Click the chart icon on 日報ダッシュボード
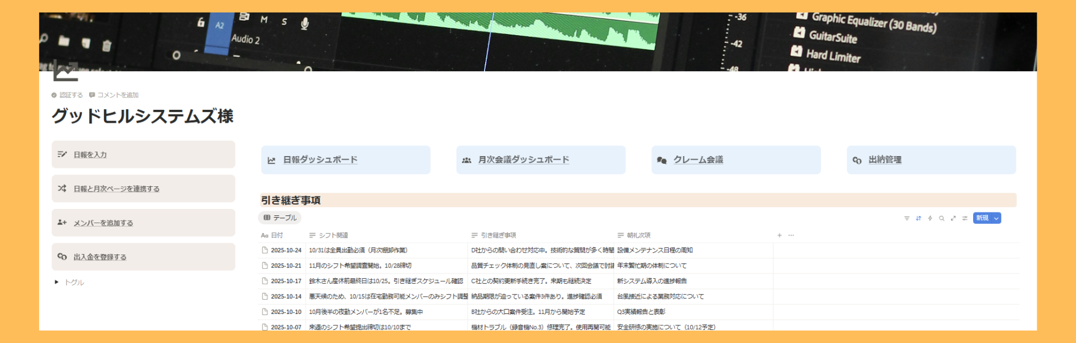Image resolution: width=1076 pixels, height=343 pixels. coord(272,160)
